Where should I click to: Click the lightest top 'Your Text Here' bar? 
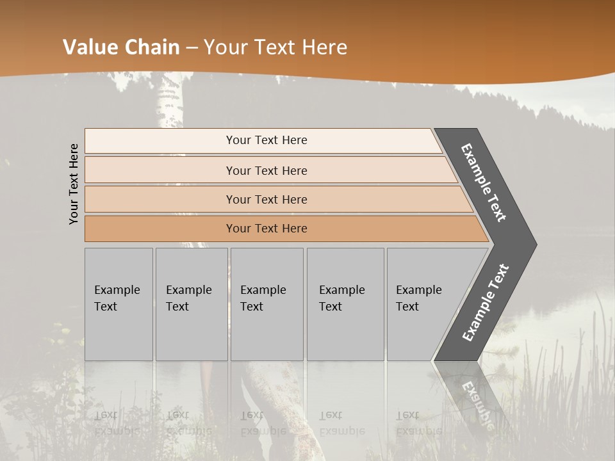[263, 141]
